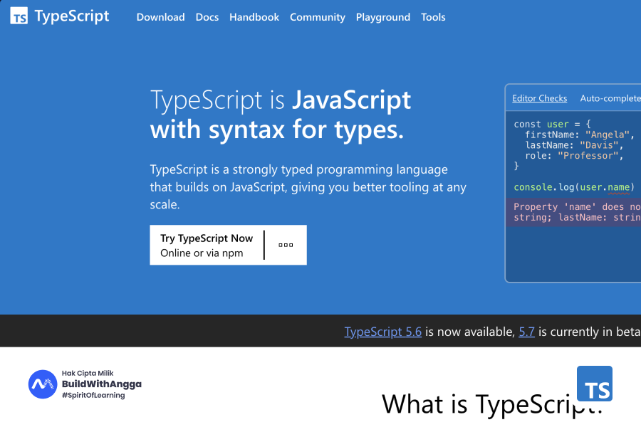
Task: Follow the TypeScript 5.6 release link
Action: [x=383, y=332]
